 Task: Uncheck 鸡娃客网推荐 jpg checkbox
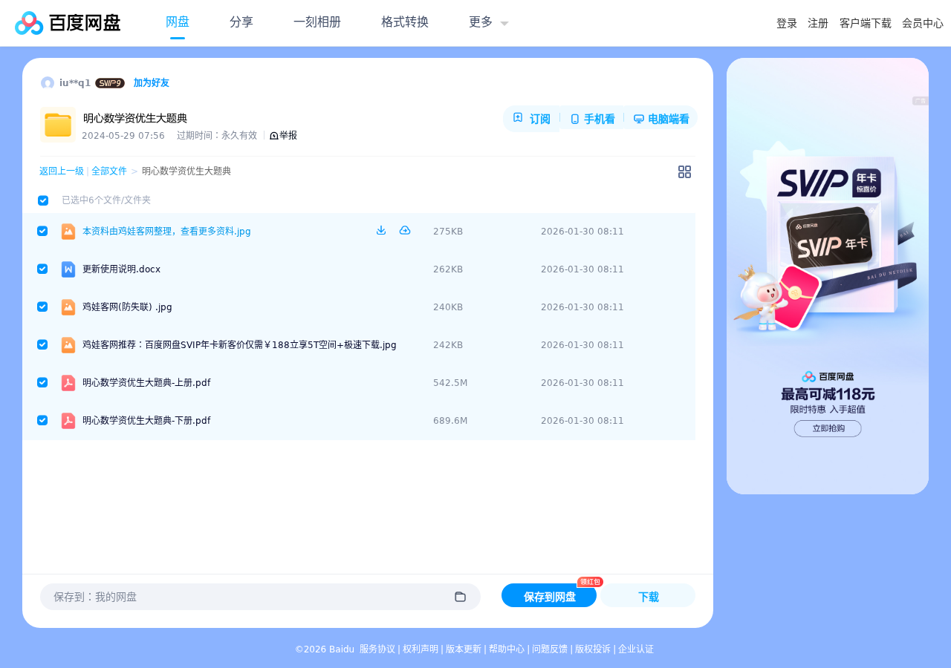[x=42, y=344]
